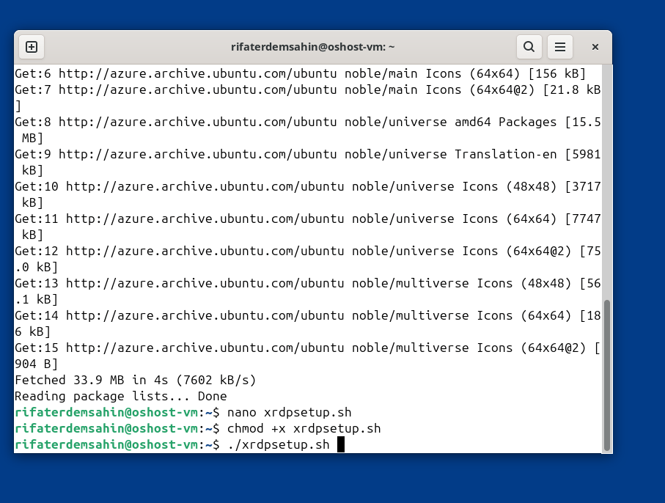Viewport: 665px width, 503px height.
Task: Close the terminal window
Action: (x=595, y=47)
